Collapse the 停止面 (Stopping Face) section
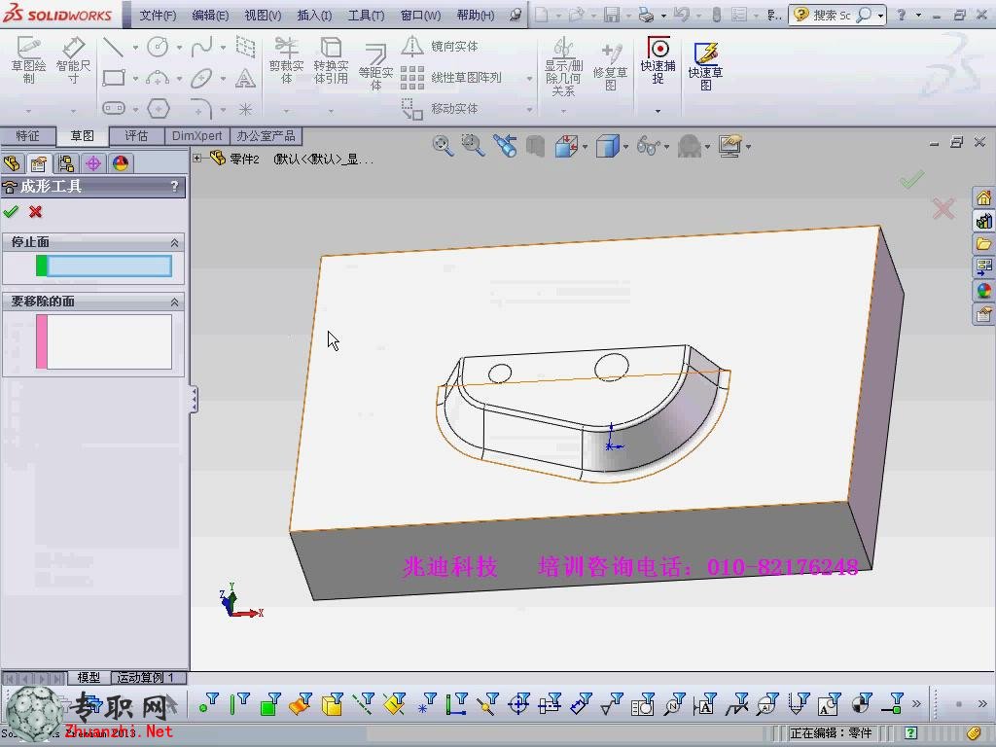Screen dimensions: 996x747 [x=175, y=242]
